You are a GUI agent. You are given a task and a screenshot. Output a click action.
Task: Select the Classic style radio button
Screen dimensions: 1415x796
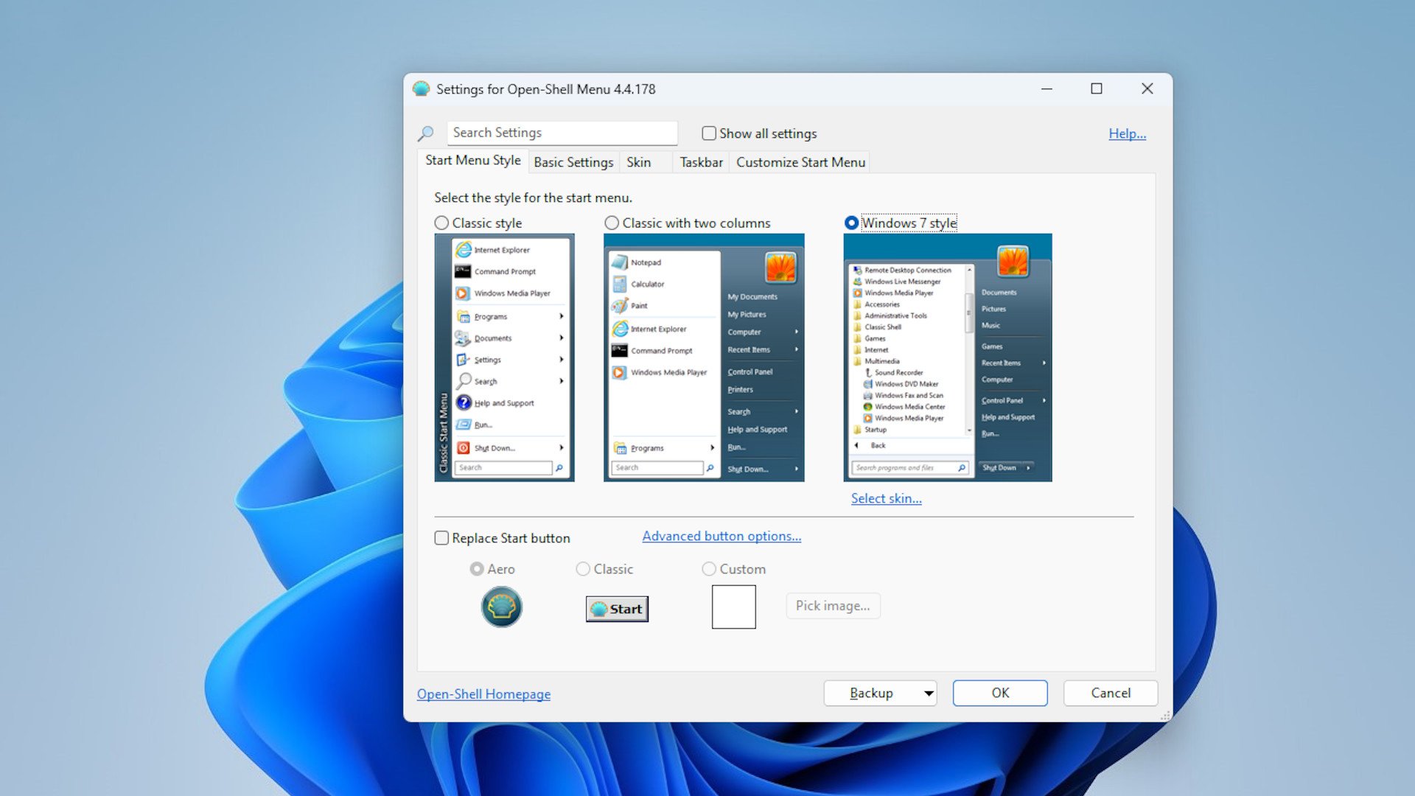point(441,223)
